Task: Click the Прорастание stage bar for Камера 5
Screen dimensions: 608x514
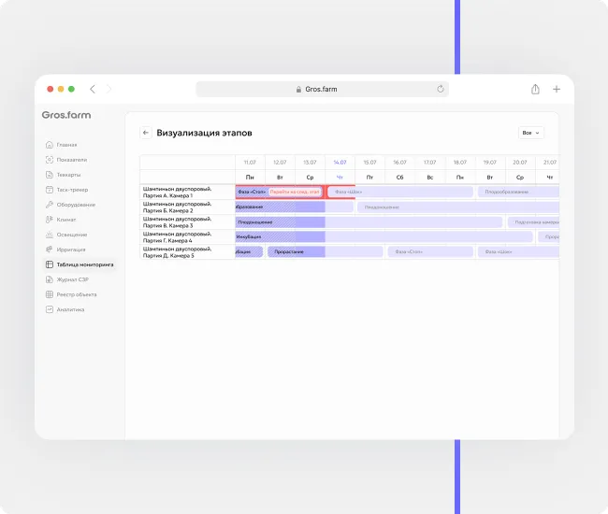Action: click(x=297, y=251)
